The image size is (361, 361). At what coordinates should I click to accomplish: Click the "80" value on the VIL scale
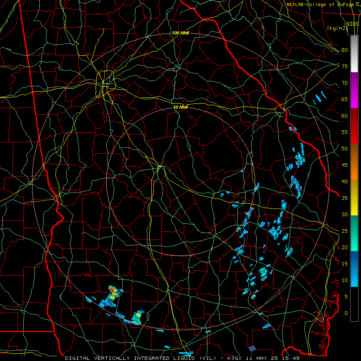345,50
